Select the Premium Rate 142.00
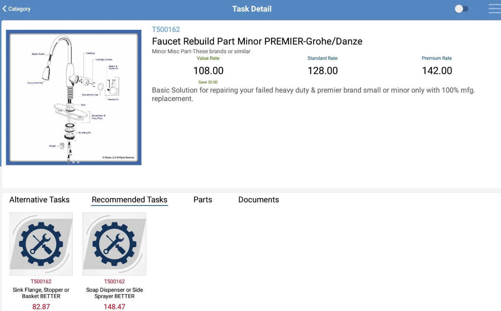501x311 pixels. [437, 71]
